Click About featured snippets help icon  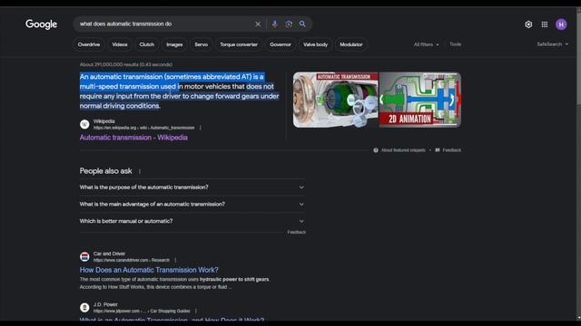(x=376, y=150)
